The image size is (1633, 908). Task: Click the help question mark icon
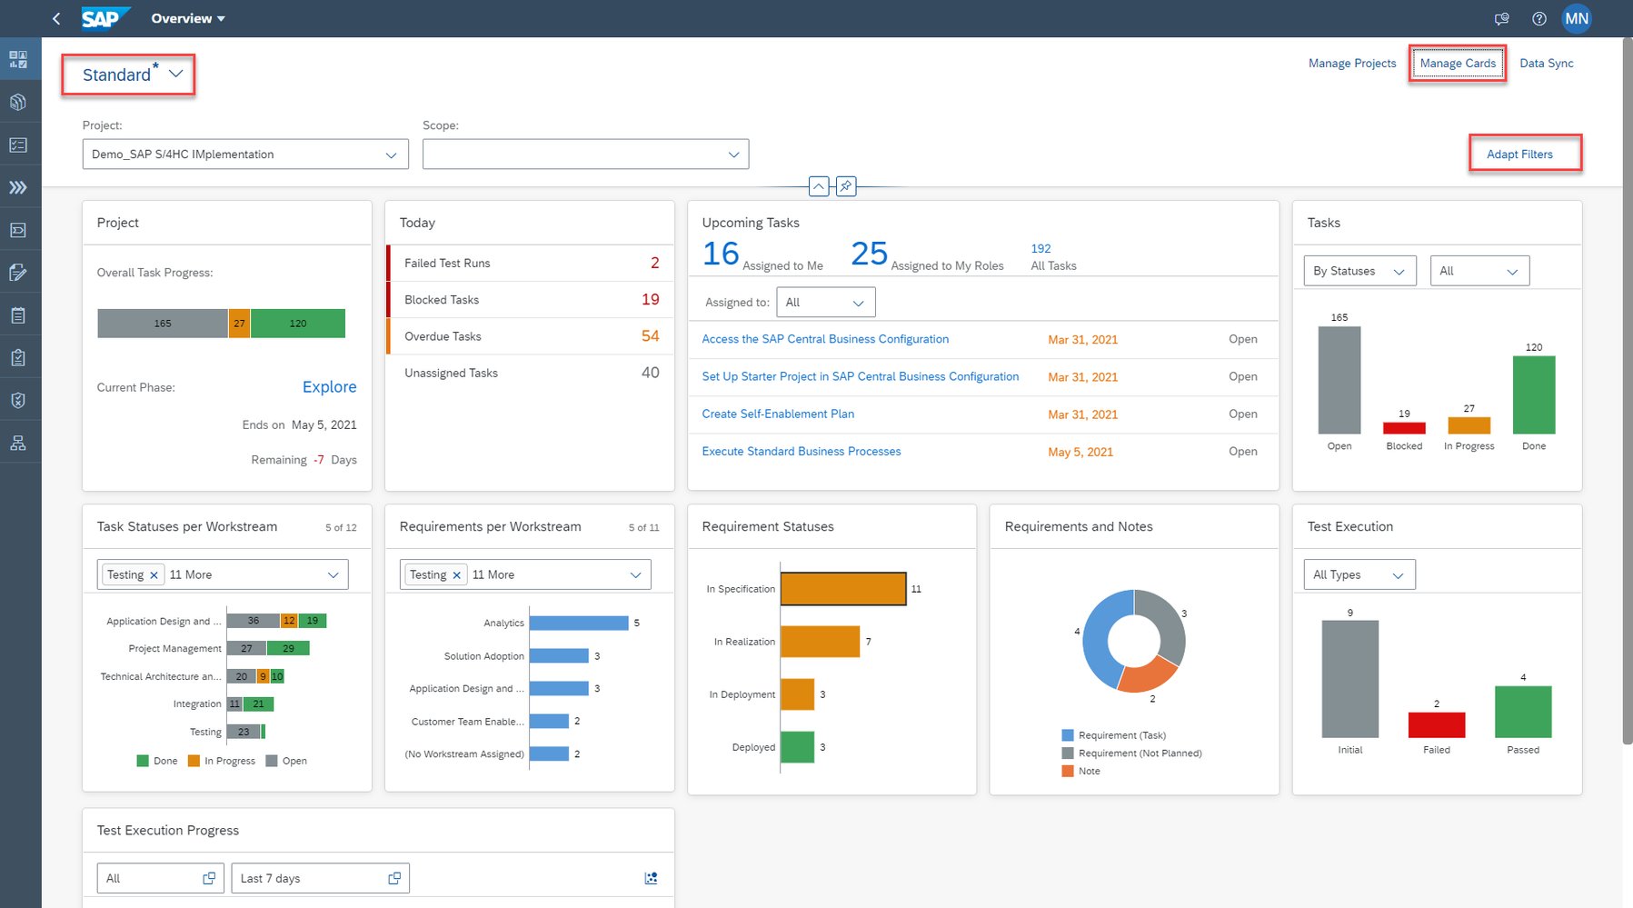pos(1539,18)
